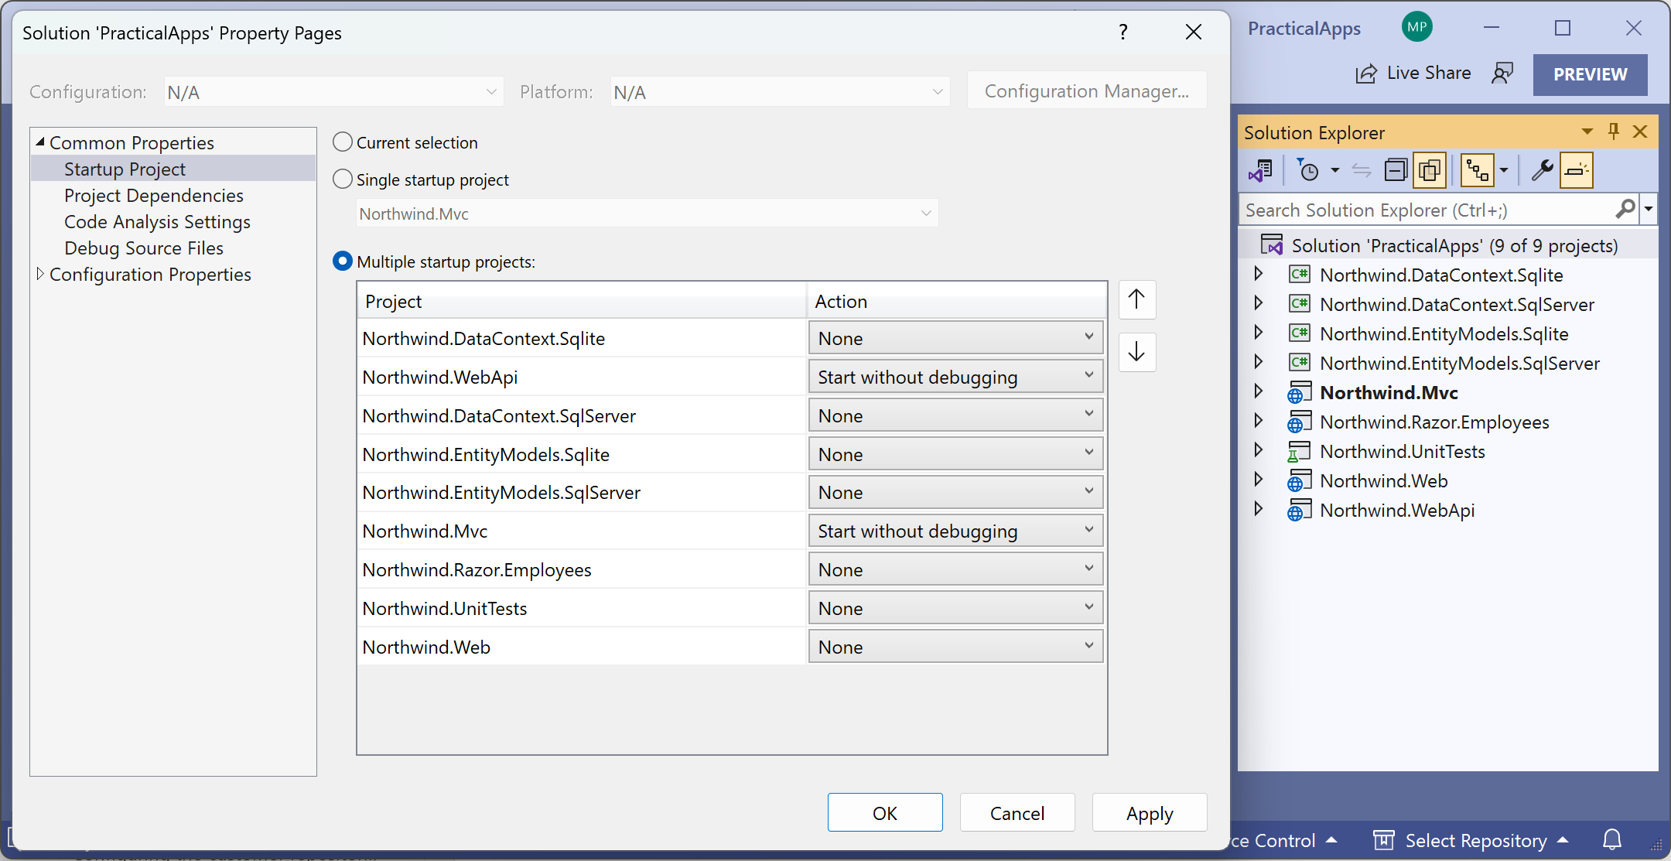
Task: Expand Northwind.Razor.Employees in Solution Explorer
Action: click(1259, 421)
